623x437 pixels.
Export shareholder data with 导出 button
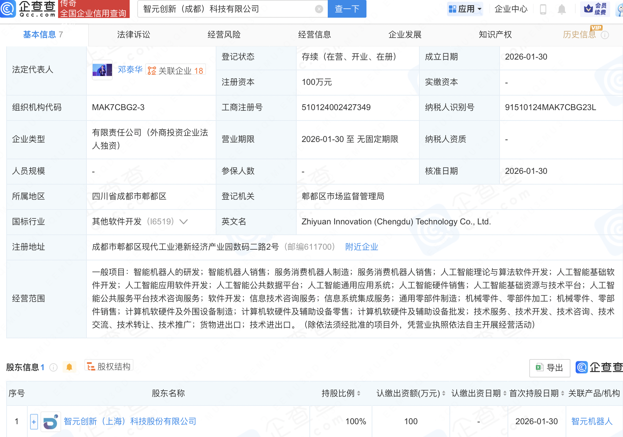[549, 368]
